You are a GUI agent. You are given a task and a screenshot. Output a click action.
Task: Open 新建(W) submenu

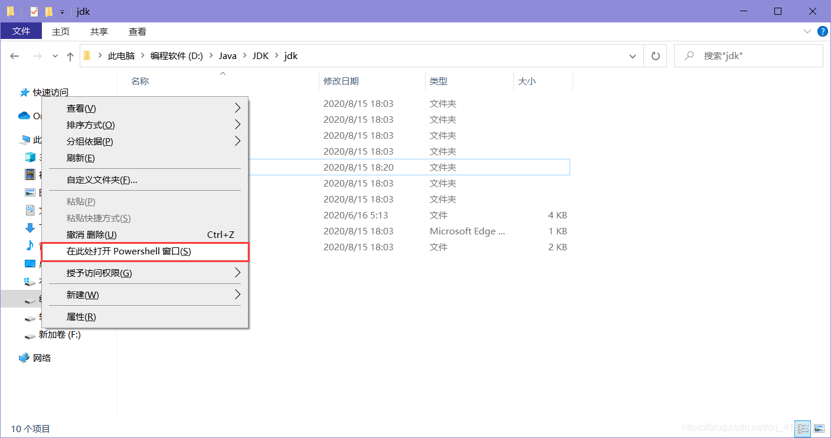145,295
